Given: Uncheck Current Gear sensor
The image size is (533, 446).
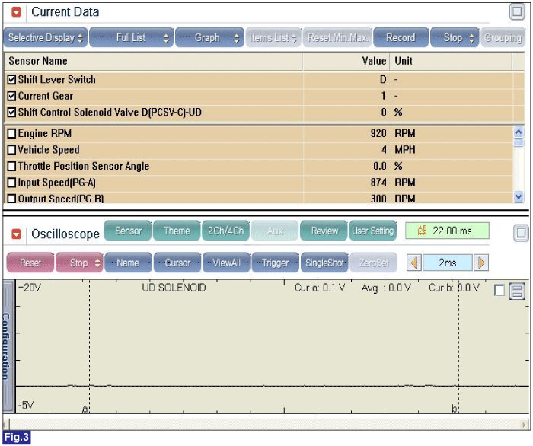Looking at the screenshot, I should [11, 96].
